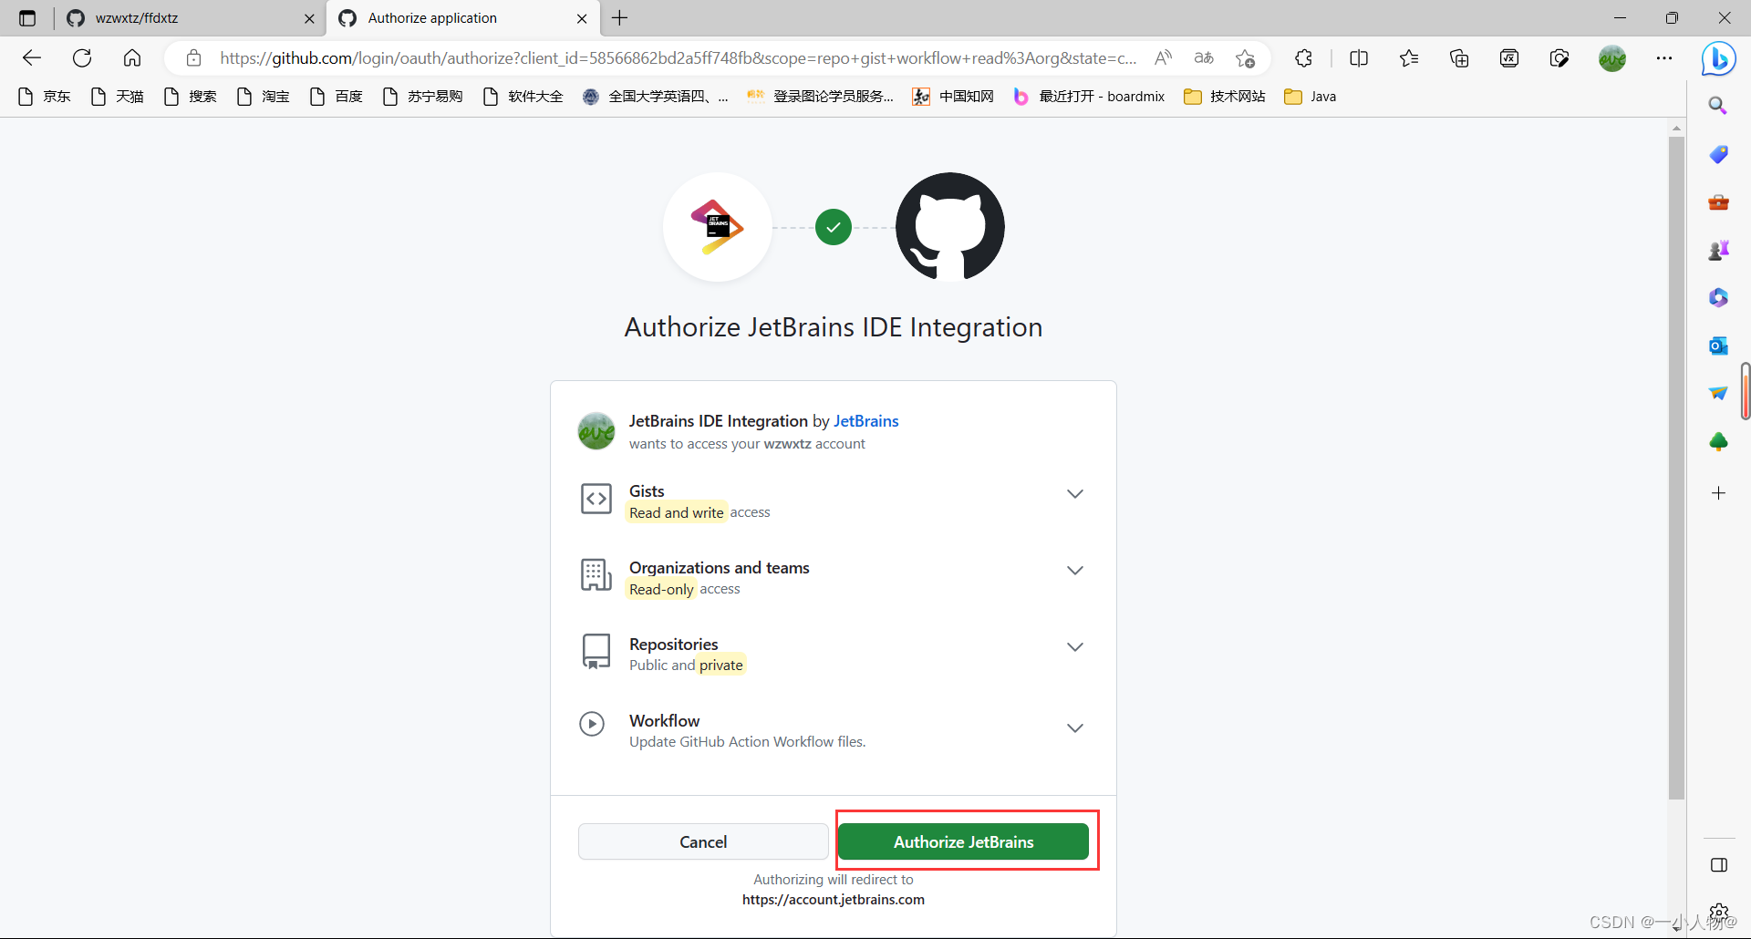Expand the Gists permission details
1751x939 pixels.
click(1075, 493)
